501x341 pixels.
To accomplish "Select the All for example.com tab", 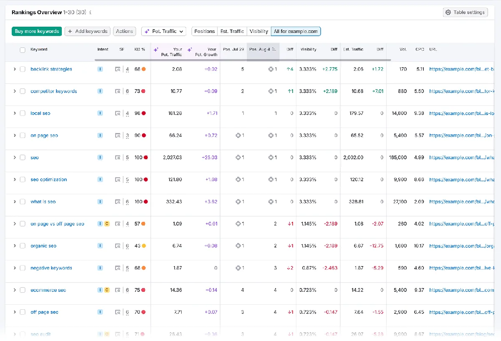I will click(296, 31).
